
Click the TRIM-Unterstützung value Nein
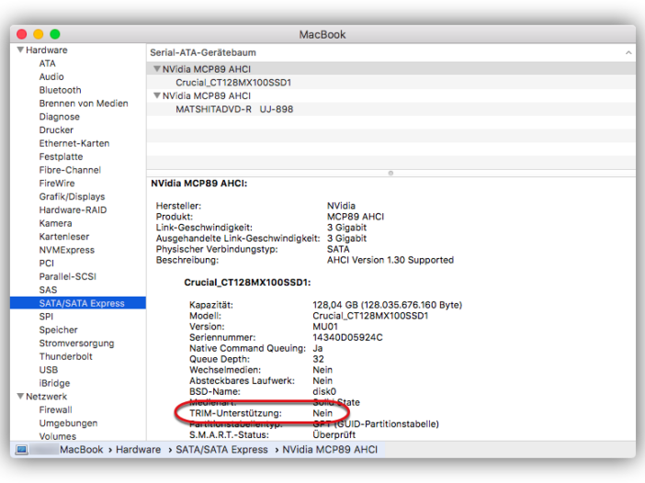(322, 413)
